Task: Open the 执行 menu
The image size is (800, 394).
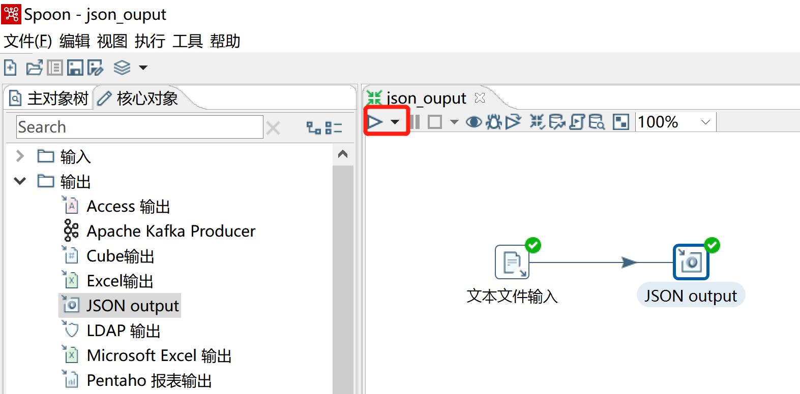Action: click(150, 41)
